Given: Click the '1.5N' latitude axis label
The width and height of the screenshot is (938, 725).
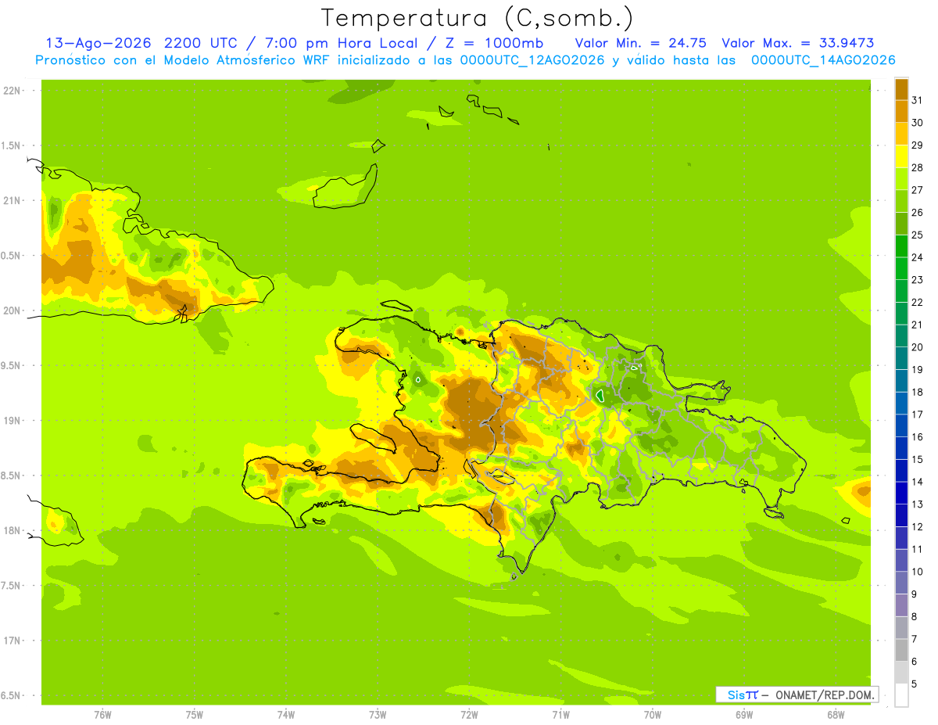Looking at the screenshot, I should click(10, 146).
